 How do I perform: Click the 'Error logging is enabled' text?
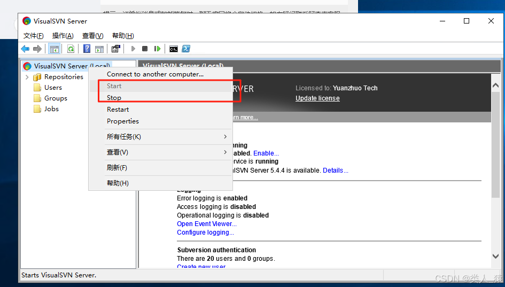pos(212,198)
